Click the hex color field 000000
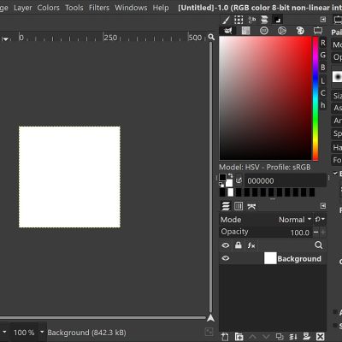Screen dimensions: 342x342 [286, 180]
